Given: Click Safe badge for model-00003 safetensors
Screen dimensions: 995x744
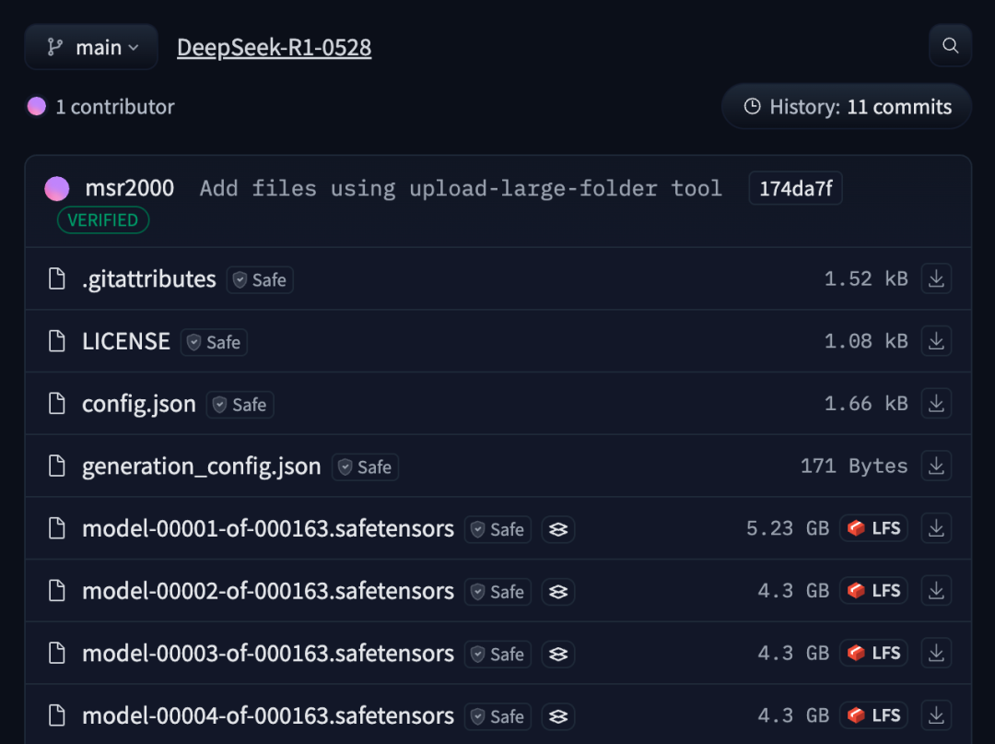Looking at the screenshot, I should coord(498,654).
